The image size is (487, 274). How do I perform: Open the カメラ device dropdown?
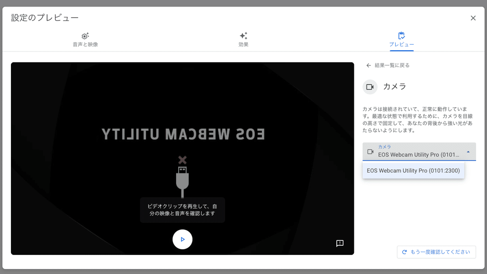point(419,151)
